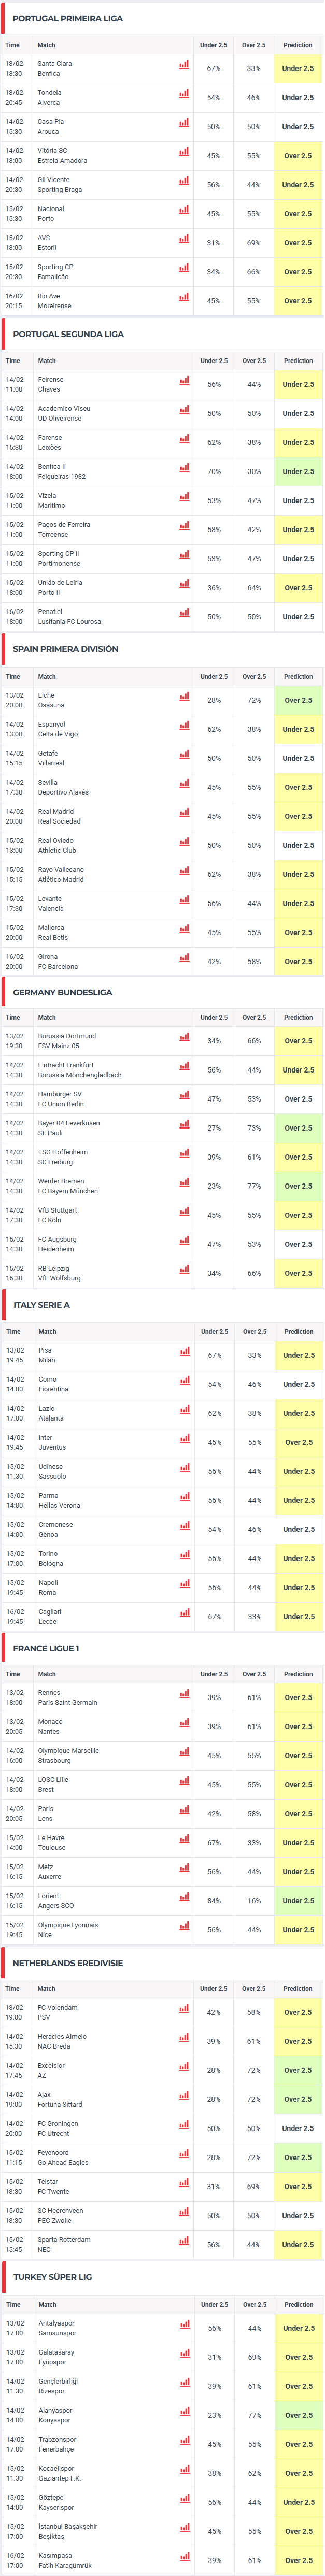Open the Rayo Vallecano vs Atlético Madrid match

point(61,874)
